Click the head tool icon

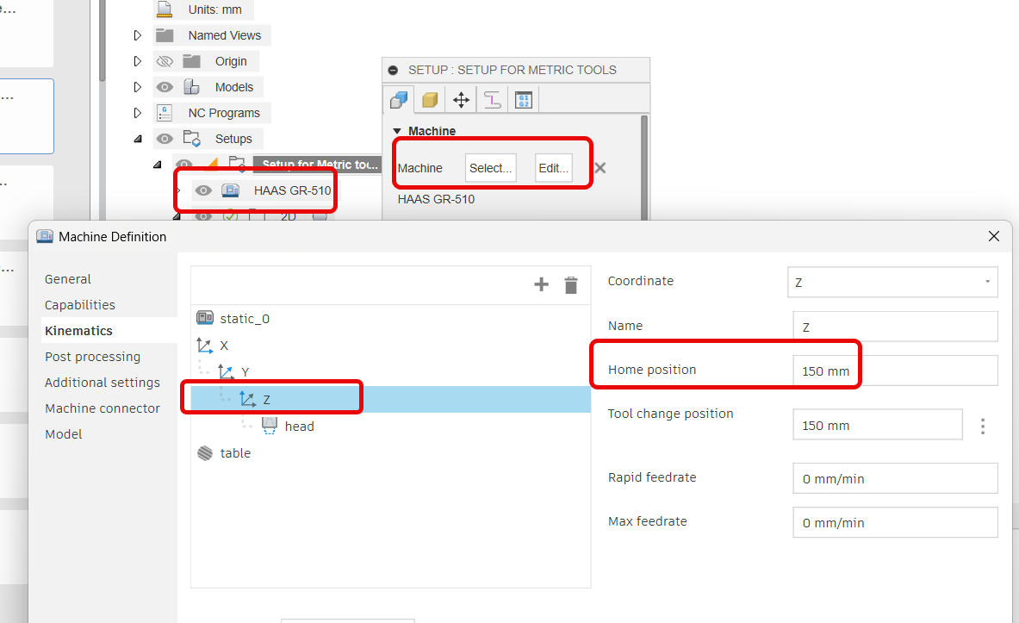(x=270, y=426)
